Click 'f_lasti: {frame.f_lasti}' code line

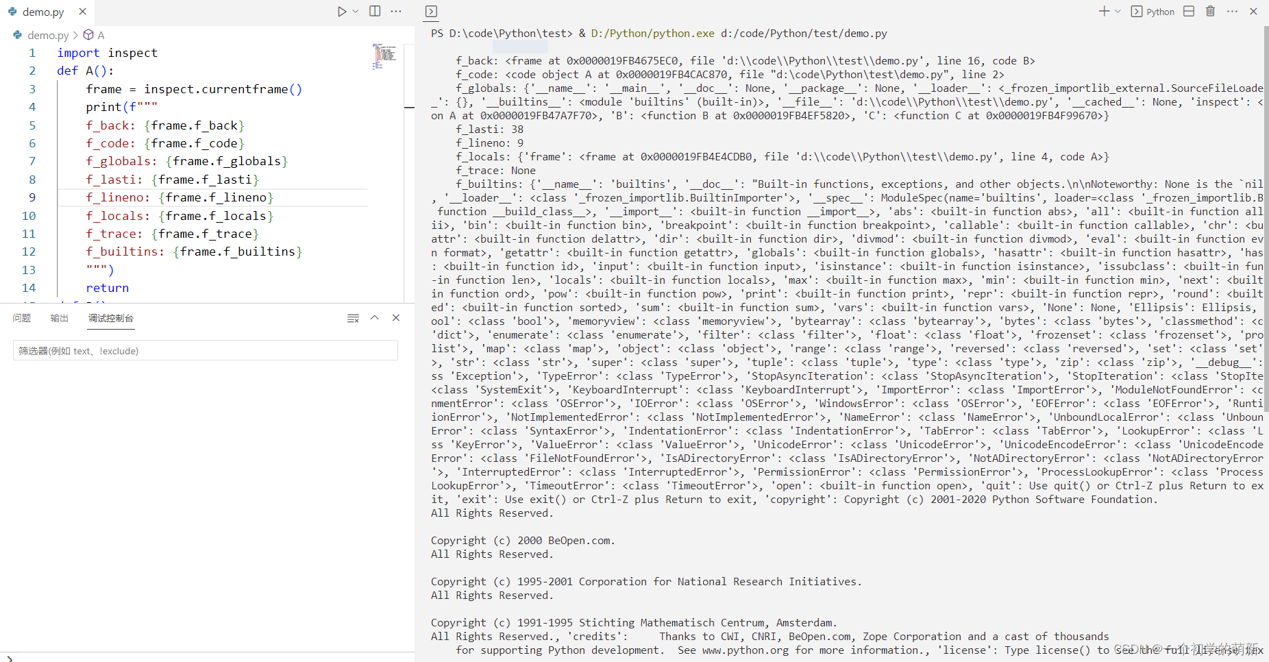pyautogui.click(x=173, y=180)
